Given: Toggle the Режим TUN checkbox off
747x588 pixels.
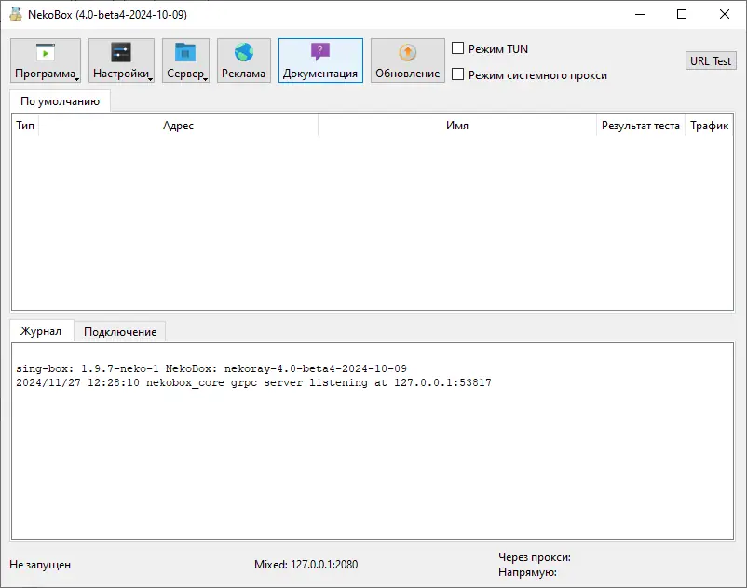Looking at the screenshot, I should [x=457, y=47].
